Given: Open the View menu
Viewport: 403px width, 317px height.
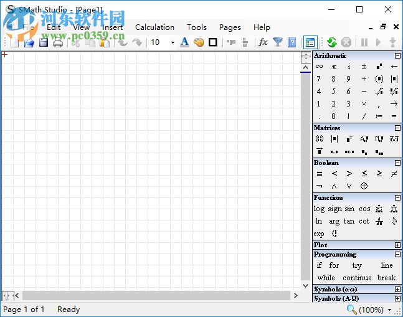Looking at the screenshot, I should (81, 27).
